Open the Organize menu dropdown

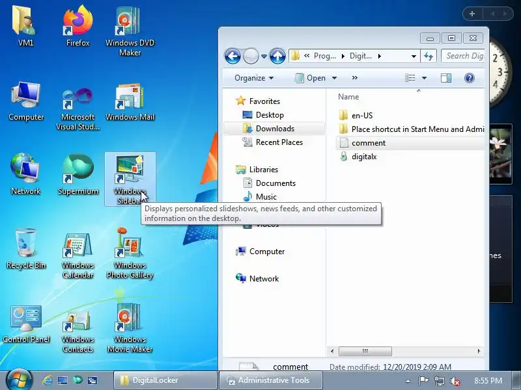click(x=254, y=78)
